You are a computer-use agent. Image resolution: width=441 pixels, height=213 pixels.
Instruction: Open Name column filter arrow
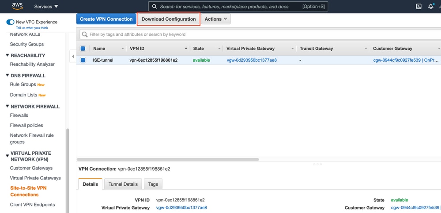pos(123,49)
